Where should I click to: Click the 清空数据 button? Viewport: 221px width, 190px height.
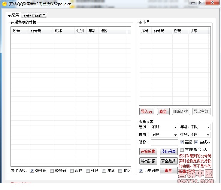pyautogui.click(x=168, y=161)
